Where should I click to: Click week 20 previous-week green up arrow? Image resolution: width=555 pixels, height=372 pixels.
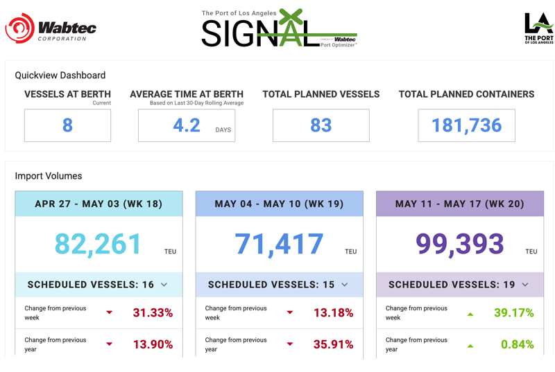click(470, 314)
